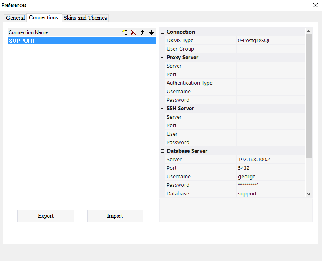The image size is (322, 261).
Task: Click the Username value george
Action: (270, 177)
